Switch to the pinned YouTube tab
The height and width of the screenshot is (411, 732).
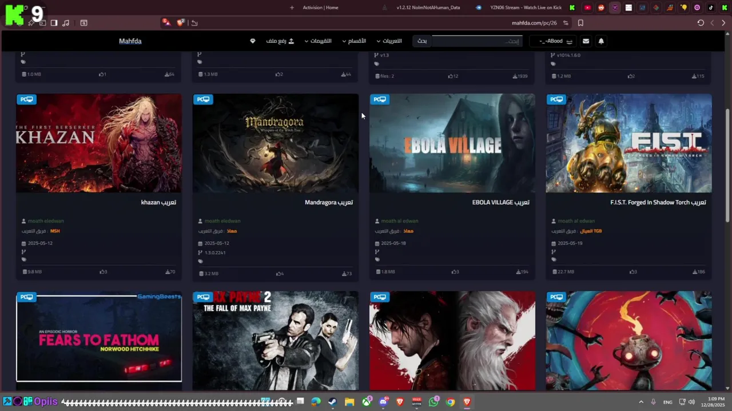click(587, 7)
